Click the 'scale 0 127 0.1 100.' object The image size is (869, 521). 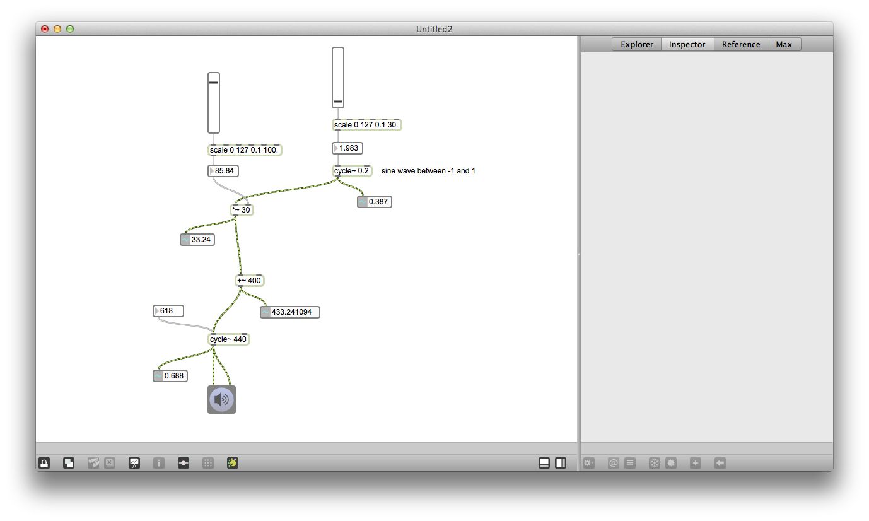(x=245, y=149)
